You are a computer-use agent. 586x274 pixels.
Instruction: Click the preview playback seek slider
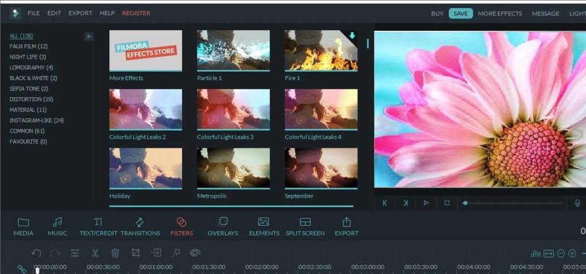pyautogui.click(x=512, y=203)
